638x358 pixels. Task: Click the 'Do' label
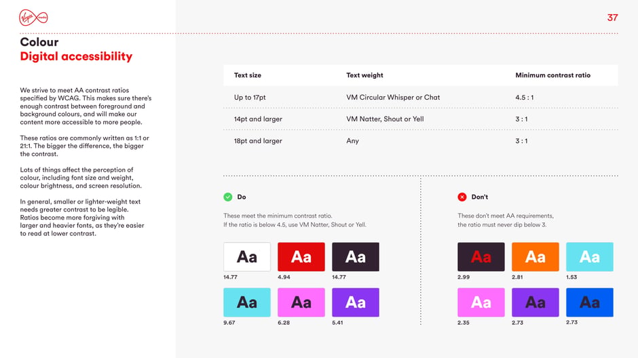pos(242,197)
